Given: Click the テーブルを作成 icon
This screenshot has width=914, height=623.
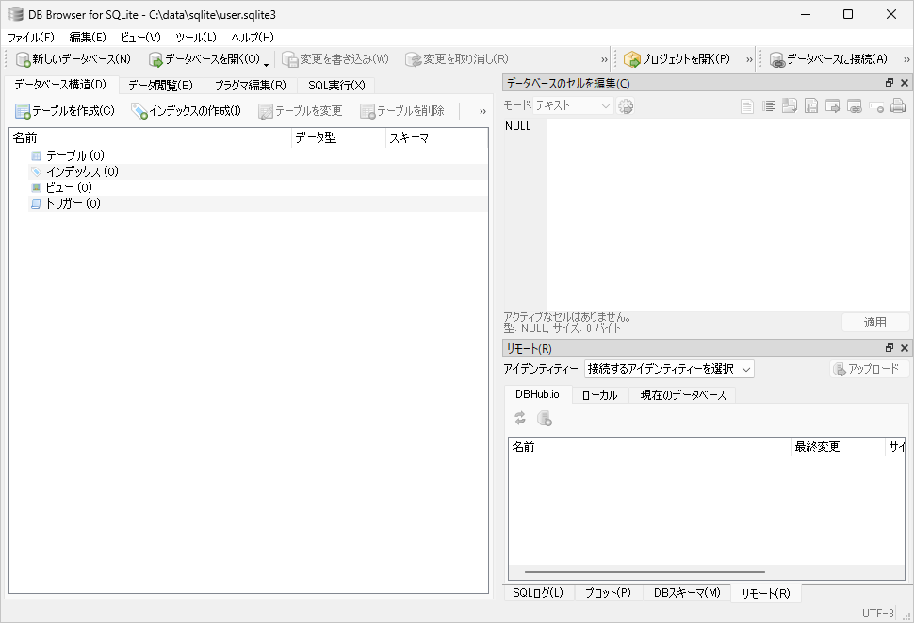Looking at the screenshot, I should pyautogui.click(x=23, y=111).
